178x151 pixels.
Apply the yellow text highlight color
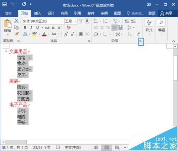point(35,34)
